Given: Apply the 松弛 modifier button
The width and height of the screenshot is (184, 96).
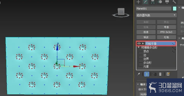Looking at the screenshot, I should [x=166, y=37].
